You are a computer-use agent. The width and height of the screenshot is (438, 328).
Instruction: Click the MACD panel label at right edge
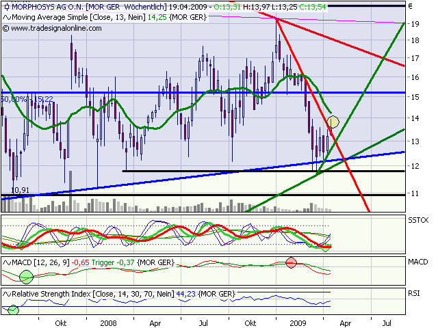[x=418, y=262]
